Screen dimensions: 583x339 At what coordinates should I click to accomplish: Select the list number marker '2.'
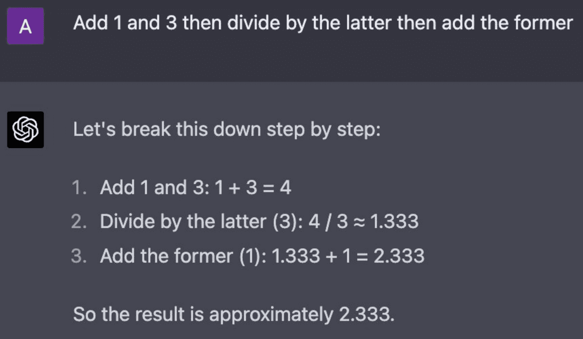[79, 221]
